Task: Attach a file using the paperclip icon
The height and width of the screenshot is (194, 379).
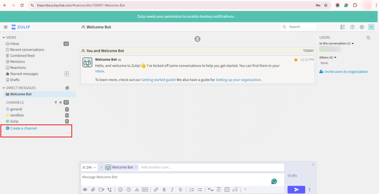Action: pos(93,190)
